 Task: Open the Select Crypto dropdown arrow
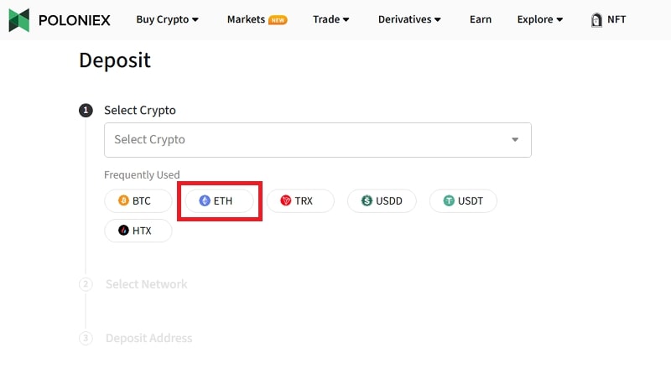click(x=515, y=140)
